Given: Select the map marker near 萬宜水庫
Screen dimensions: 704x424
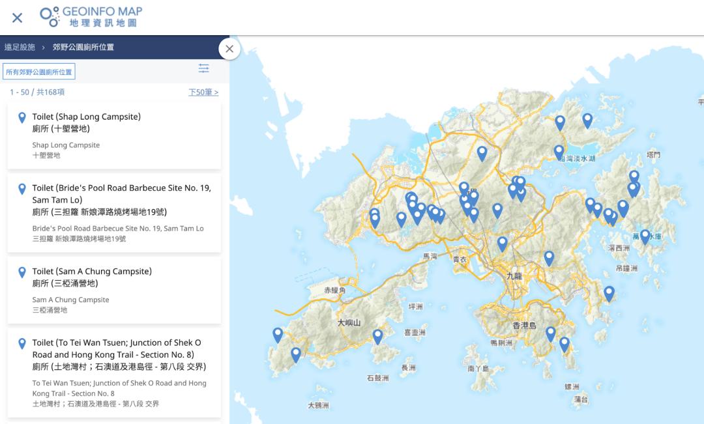Looking at the screenshot, I should click(x=645, y=236).
